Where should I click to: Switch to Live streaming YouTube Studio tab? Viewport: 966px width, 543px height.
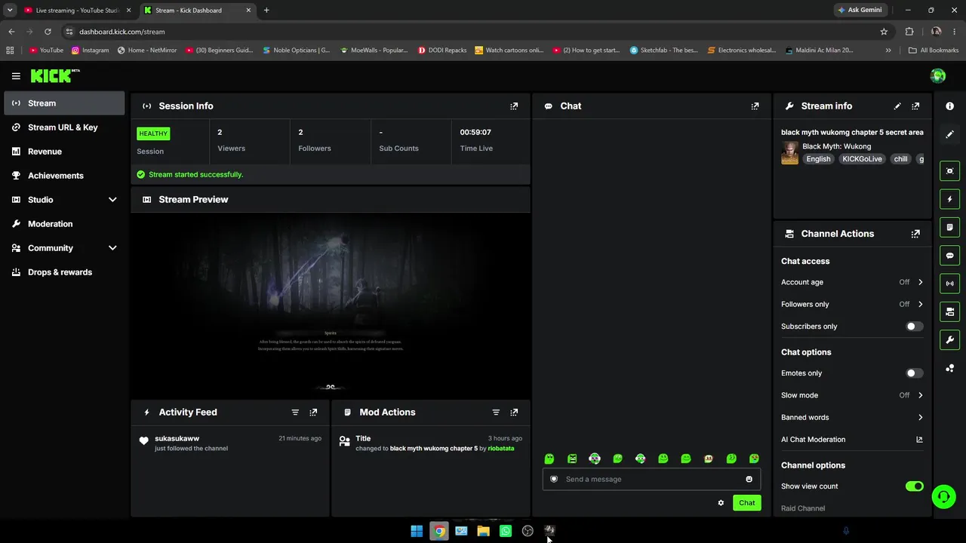[78, 11]
